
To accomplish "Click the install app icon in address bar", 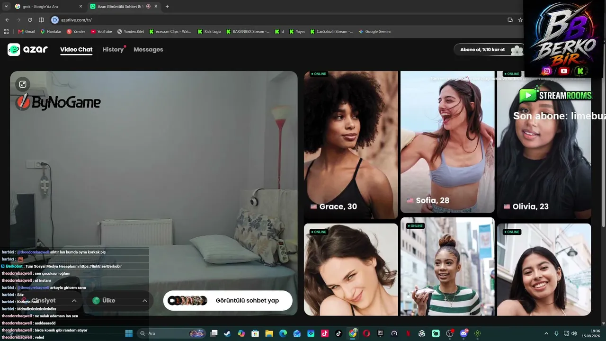I will tap(510, 20).
